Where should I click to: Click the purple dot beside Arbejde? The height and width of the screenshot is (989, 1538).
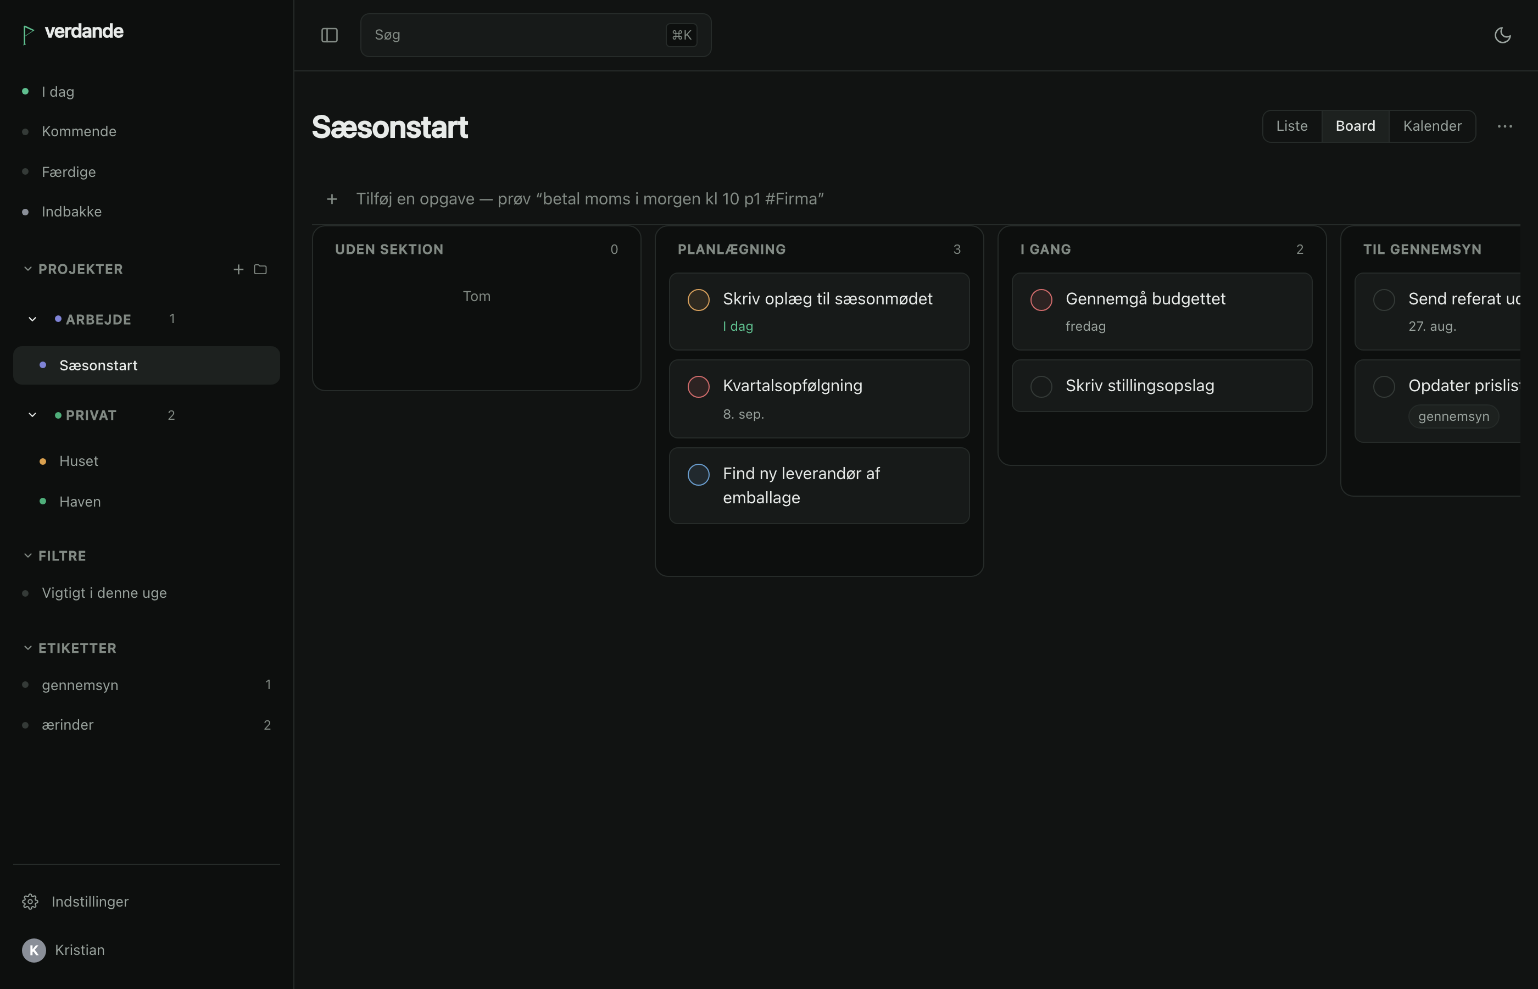tap(58, 319)
